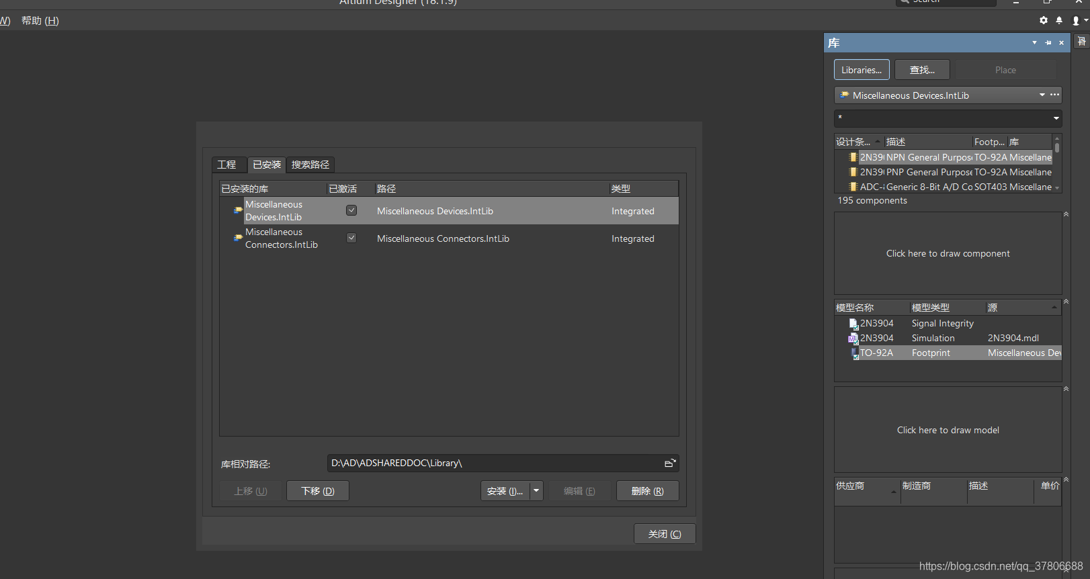Pin the 库 panel
This screenshot has width=1090, height=579.
pyautogui.click(x=1048, y=43)
